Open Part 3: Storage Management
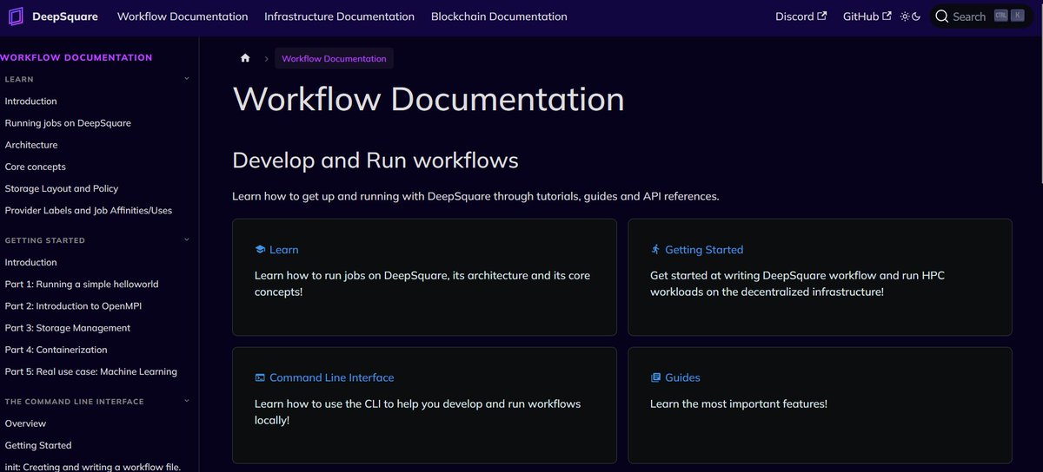 (x=68, y=328)
